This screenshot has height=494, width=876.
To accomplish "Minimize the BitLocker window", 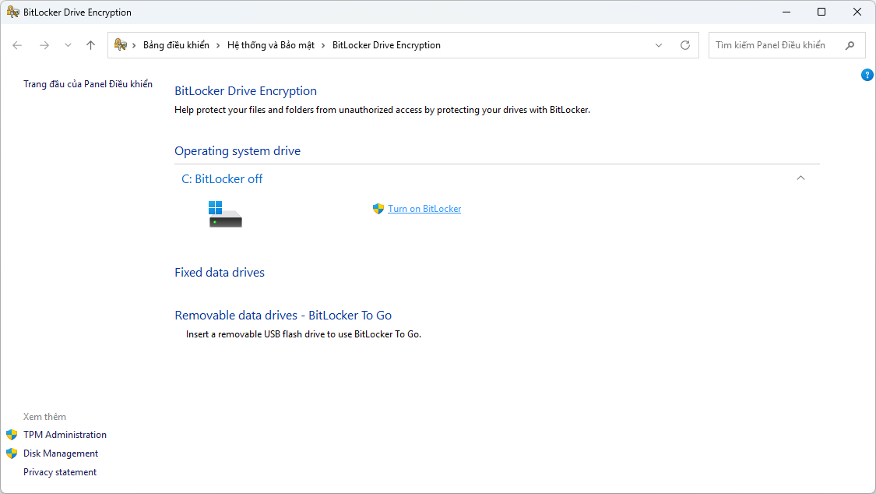I will 786,12.
